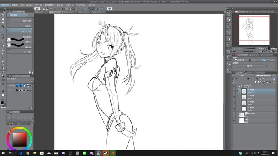
Task: Choose 楕円選択 ellipse sub tool
Action: (19, 25)
